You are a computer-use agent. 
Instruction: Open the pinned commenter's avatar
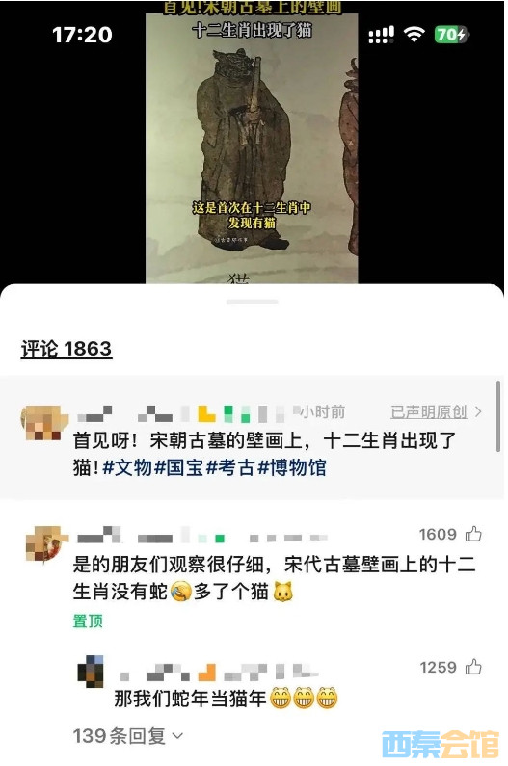coord(44,544)
